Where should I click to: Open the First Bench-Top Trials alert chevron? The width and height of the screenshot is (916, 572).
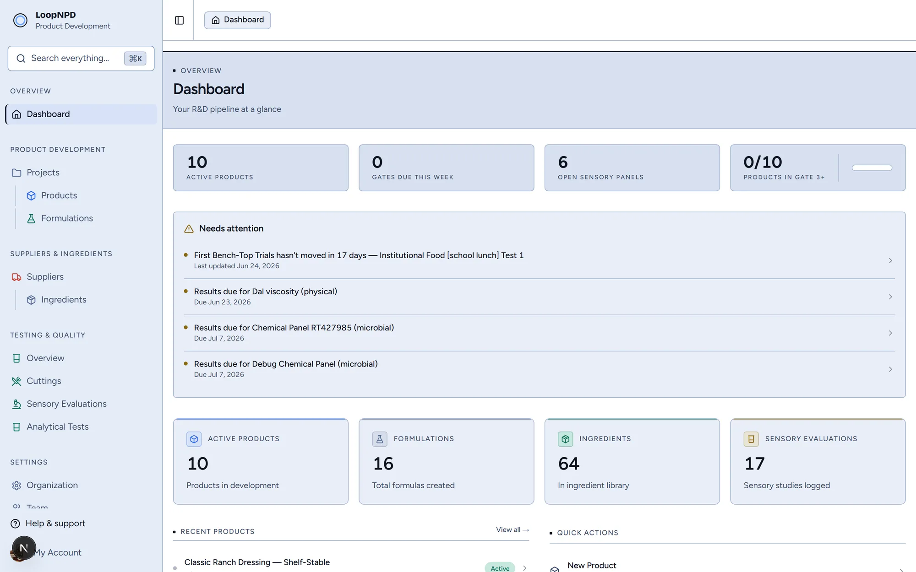coord(890,261)
